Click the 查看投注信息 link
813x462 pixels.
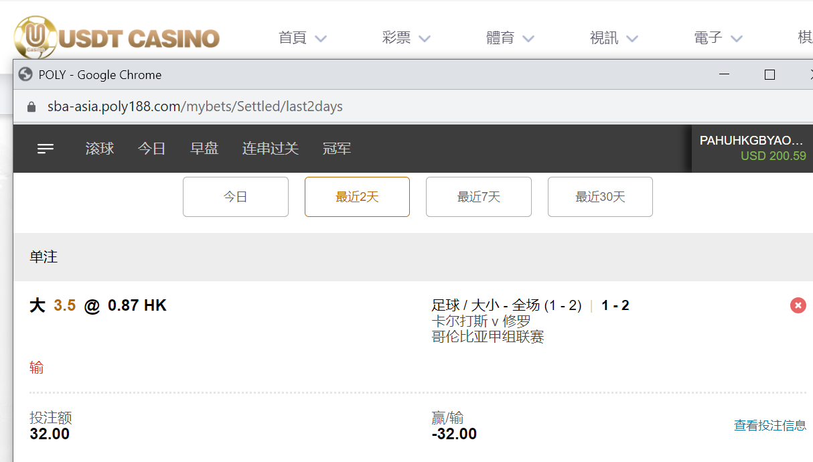pos(770,425)
